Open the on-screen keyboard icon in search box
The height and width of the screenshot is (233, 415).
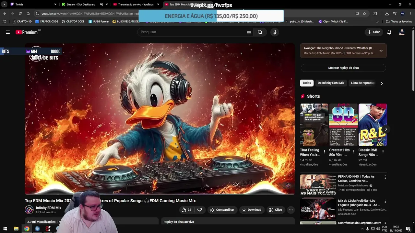(x=249, y=32)
